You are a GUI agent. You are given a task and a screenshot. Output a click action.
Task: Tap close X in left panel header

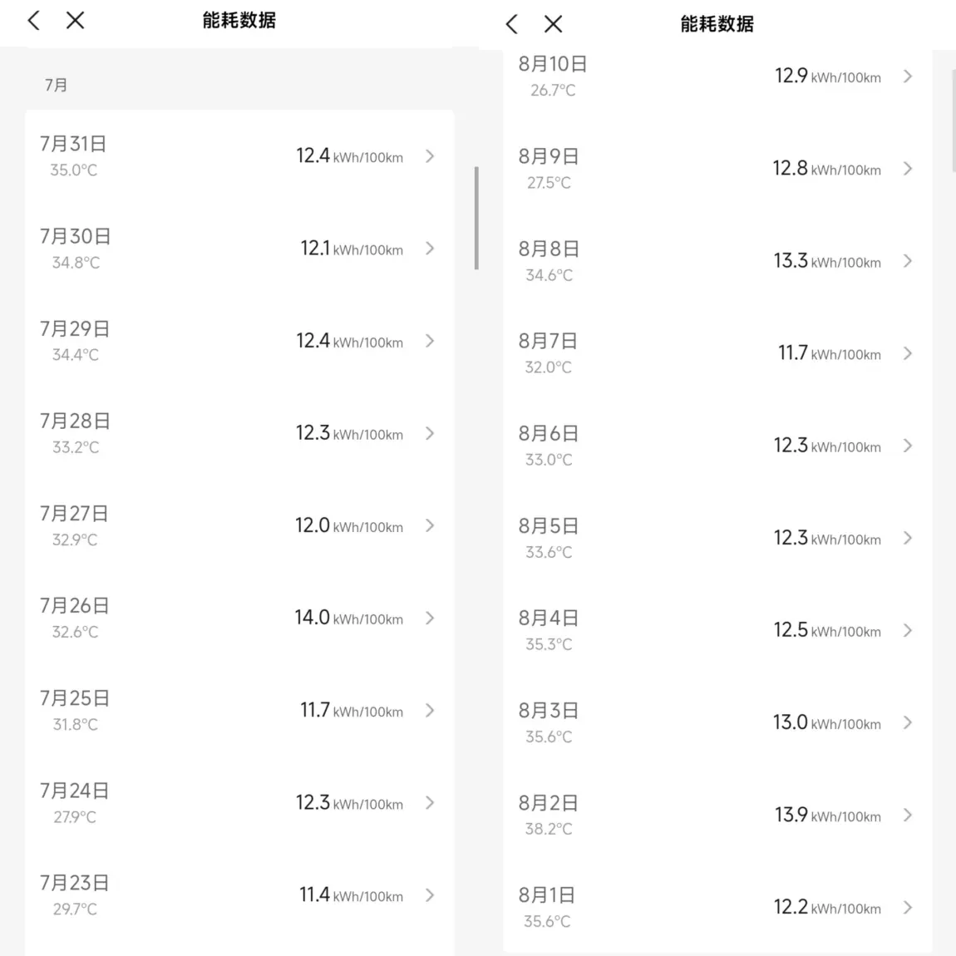pos(75,21)
